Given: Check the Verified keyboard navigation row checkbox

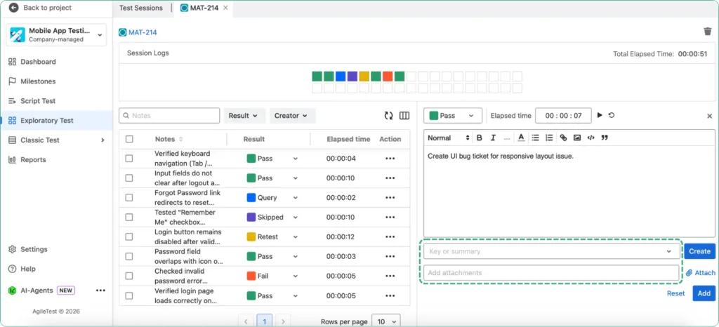Looking at the screenshot, I should tap(129, 159).
